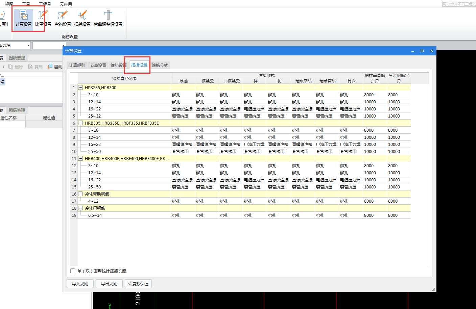Open the 视图 menu
The width and height of the screenshot is (476, 309).
click(x=9, y=4)
